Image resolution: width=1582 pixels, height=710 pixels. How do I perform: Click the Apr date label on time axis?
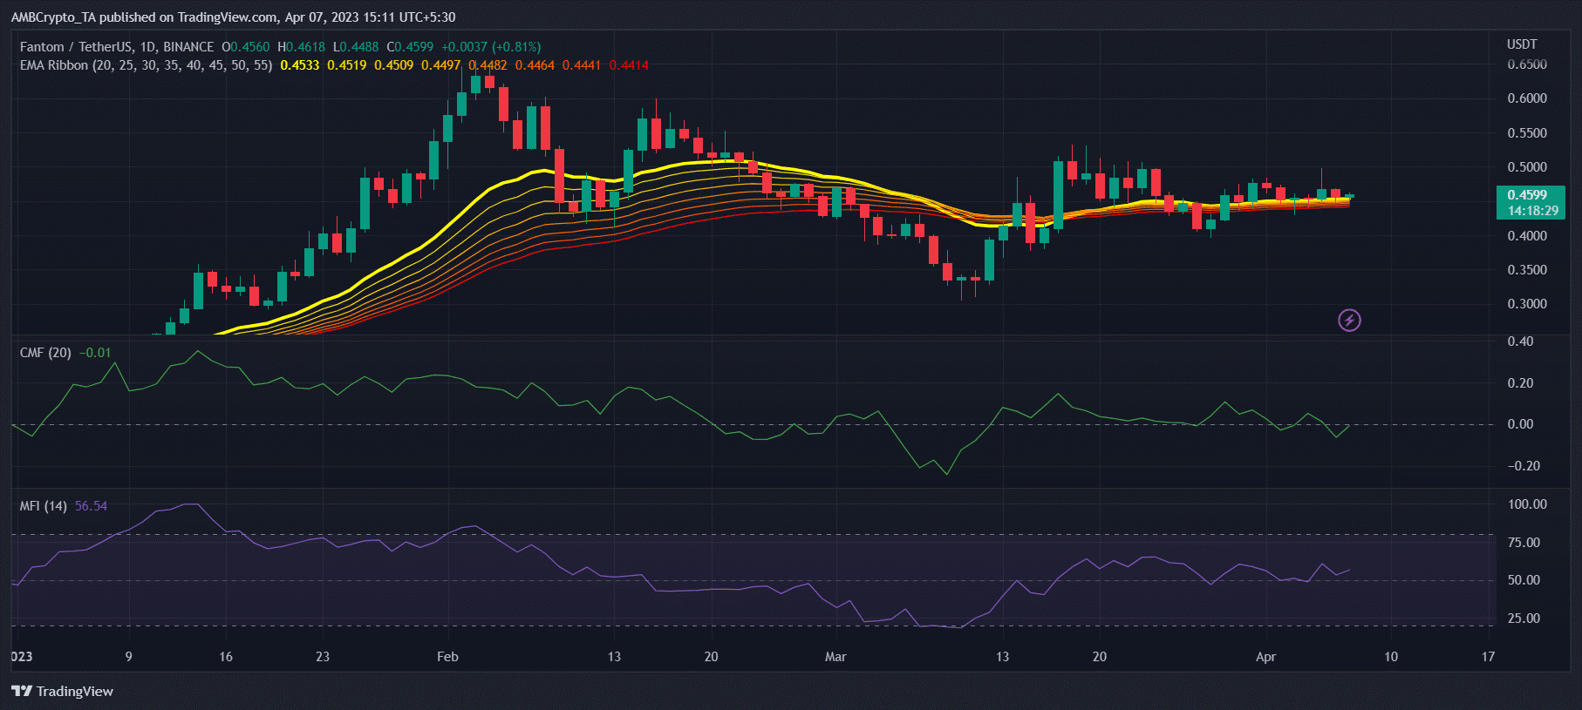tap(1265, 657)
